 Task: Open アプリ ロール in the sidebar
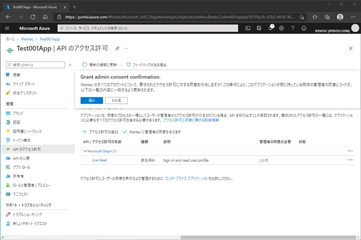tap(21, 167)
